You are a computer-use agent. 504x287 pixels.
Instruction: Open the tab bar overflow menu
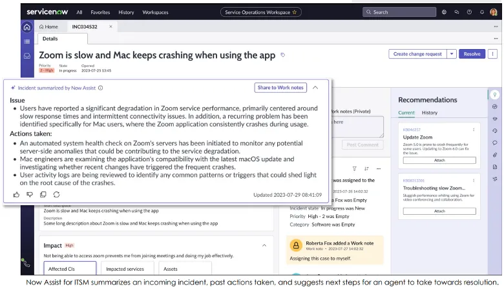click(x=496, y=26)
